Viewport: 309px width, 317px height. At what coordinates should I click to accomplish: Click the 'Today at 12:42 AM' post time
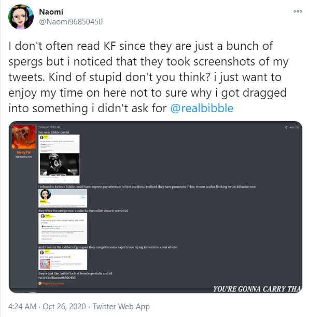[49, 127]
